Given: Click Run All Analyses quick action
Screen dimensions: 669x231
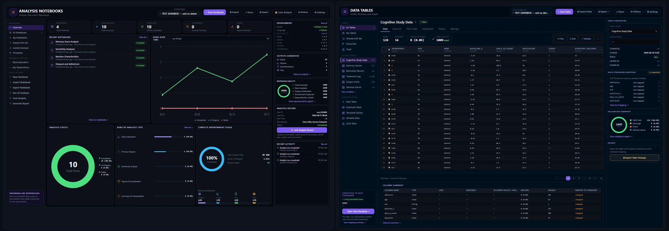Looking at the screenshot, I should point(26,93).
